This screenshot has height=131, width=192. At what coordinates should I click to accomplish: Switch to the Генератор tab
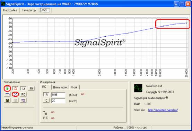(x=29, y=10)
